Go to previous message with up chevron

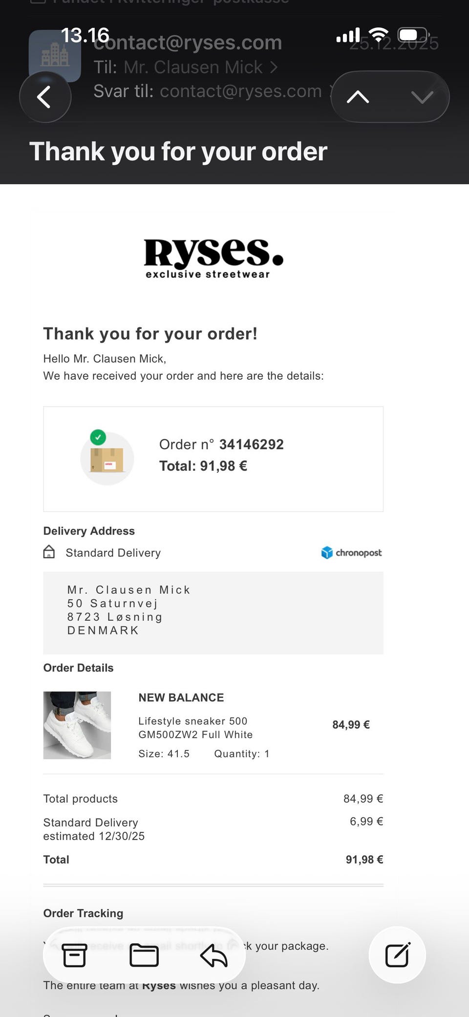(x=358, y=97)
